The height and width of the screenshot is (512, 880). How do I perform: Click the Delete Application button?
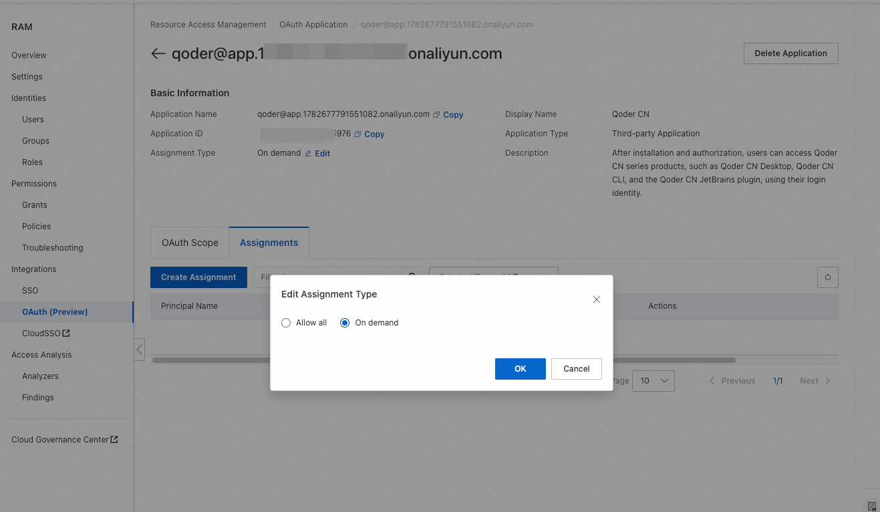pyautogui.click(x=791, y=53)
